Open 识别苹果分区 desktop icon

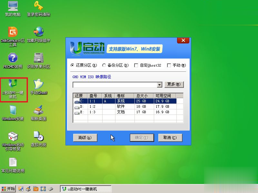39,58
